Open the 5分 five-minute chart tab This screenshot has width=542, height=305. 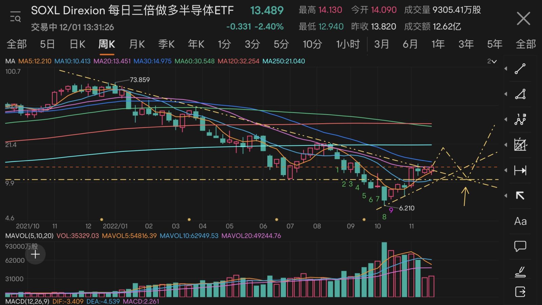tap(281, 44)
